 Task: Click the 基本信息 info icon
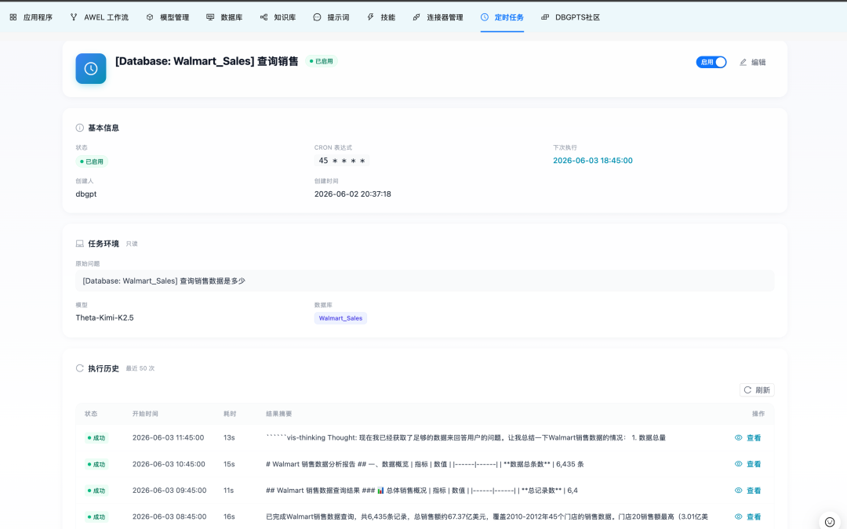[80, 128]
